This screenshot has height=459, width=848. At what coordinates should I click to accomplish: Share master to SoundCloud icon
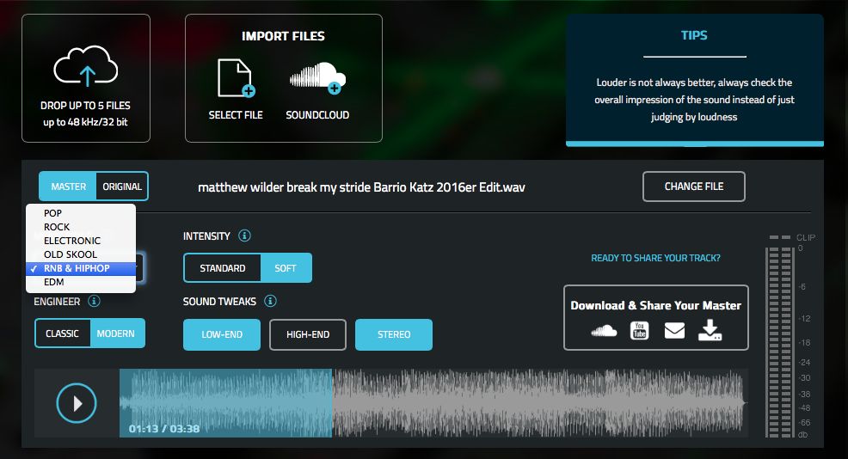604,331
